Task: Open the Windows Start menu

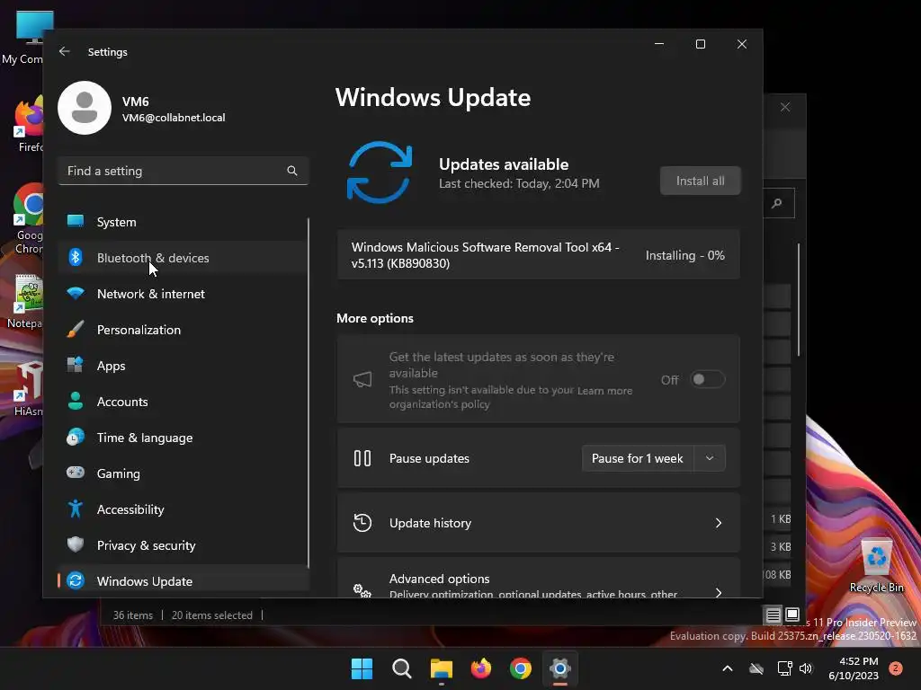Action: point(362,668)
